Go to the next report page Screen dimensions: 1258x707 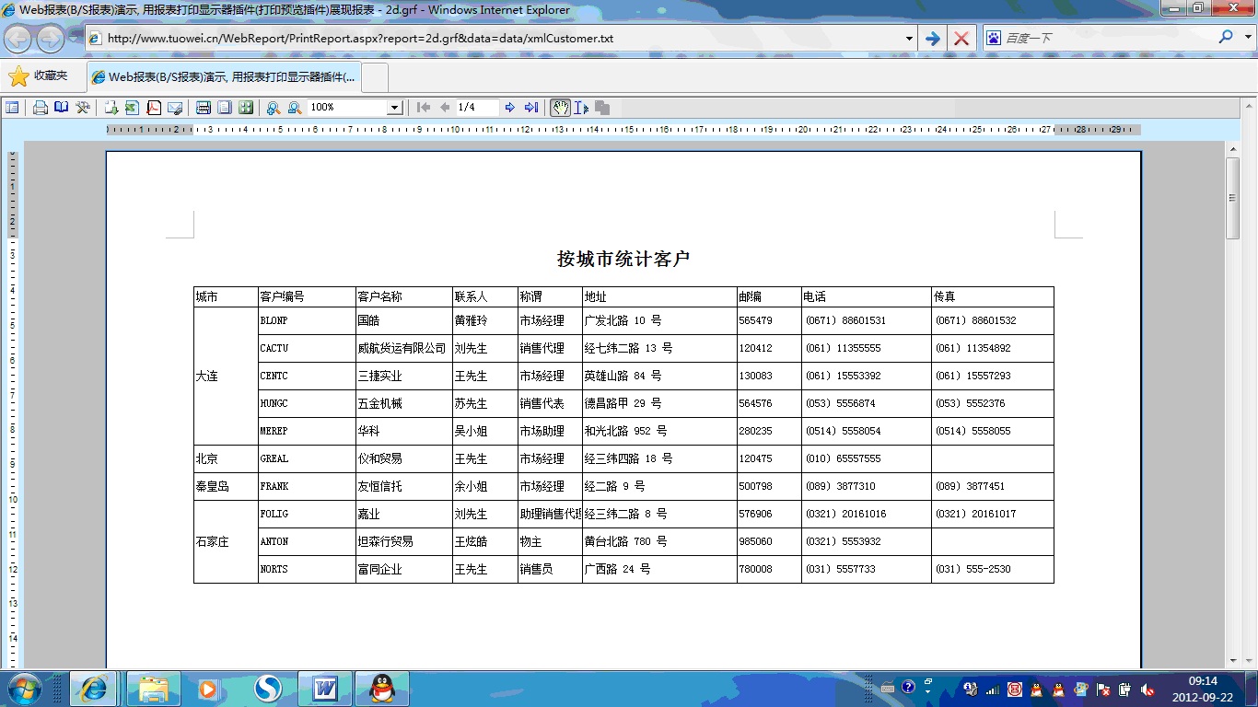pyautogui.click(x=510, y=108)
